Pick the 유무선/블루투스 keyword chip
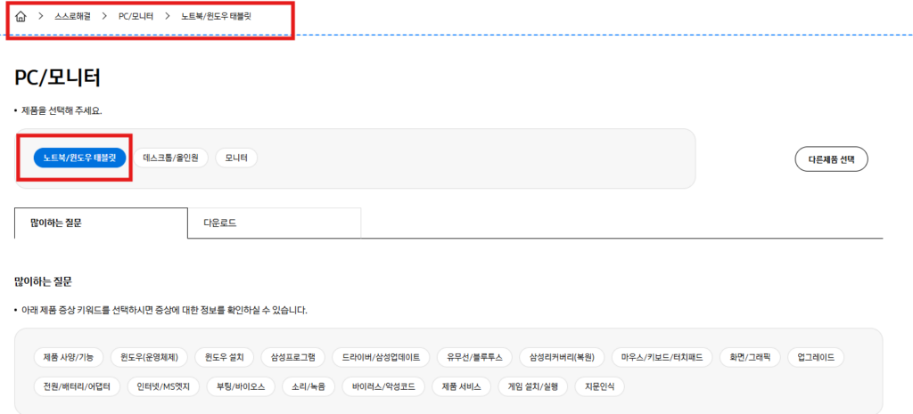 474,357
